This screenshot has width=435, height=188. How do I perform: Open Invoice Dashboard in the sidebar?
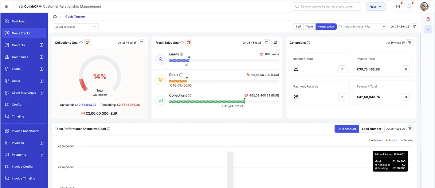[25, 131]
